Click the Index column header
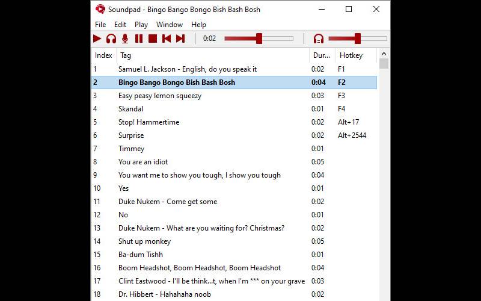The height and width of the screenshot is (301, 481). click(x=103, y=55)
